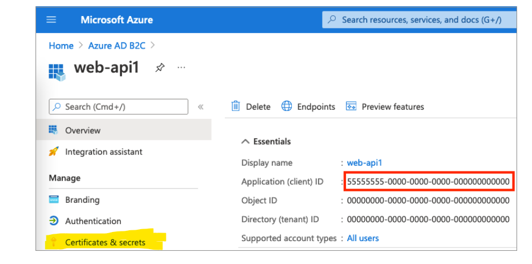Navigate to Azure AD B2C breadcrumb

117,46
